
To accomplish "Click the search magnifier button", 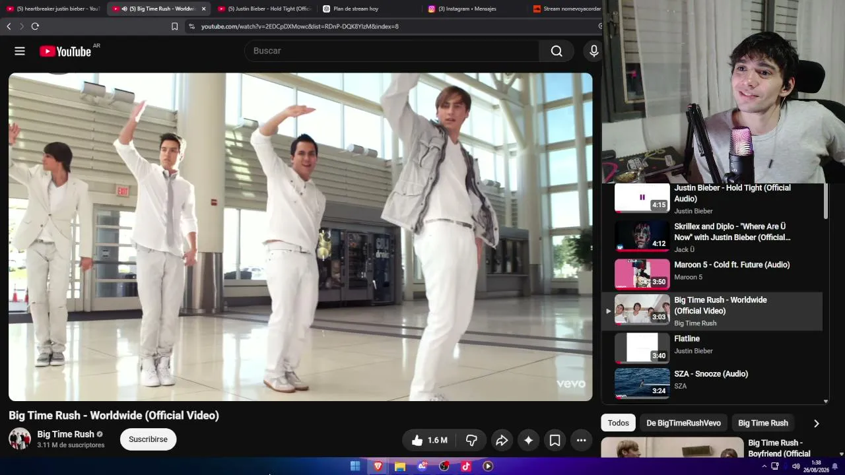I will [557, 51].
